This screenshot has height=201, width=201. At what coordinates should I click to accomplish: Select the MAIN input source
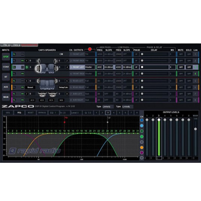click(6, 97)
